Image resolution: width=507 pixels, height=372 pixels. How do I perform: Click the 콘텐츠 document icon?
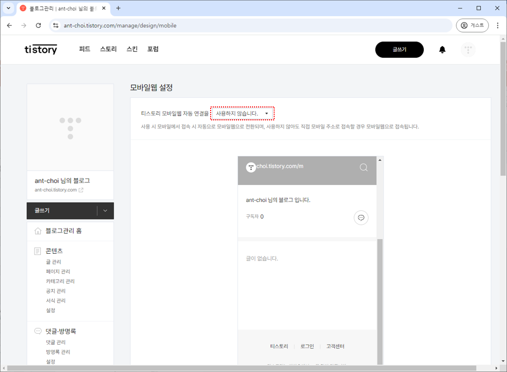[38, 251]
